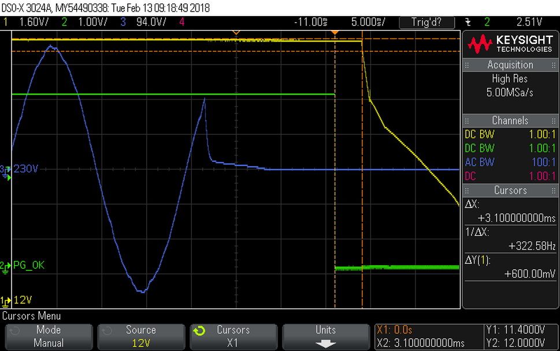Toggle channel 2 scale 1.00V/ label
The height and width of the screenshot is (351, 560).
(92, 22)
